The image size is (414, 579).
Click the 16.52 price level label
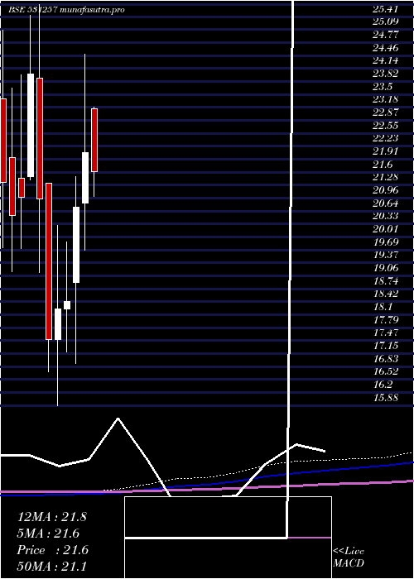(x=385, y=371)
